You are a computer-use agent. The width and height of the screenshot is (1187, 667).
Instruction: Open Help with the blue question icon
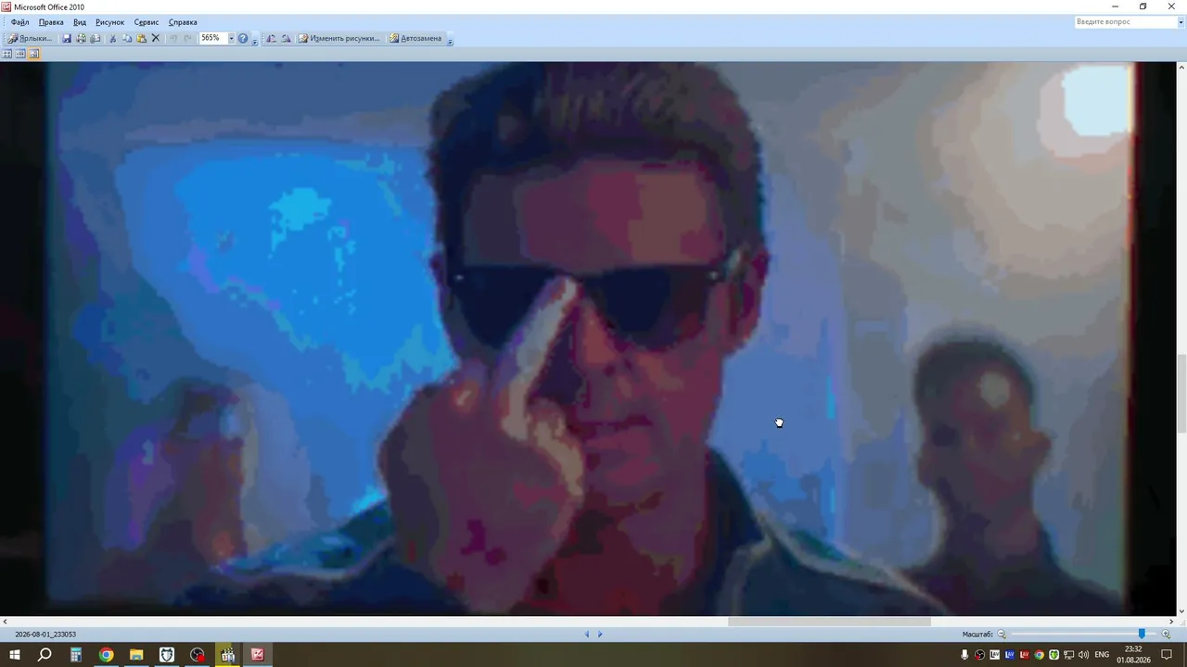click(x=243, y=38)
